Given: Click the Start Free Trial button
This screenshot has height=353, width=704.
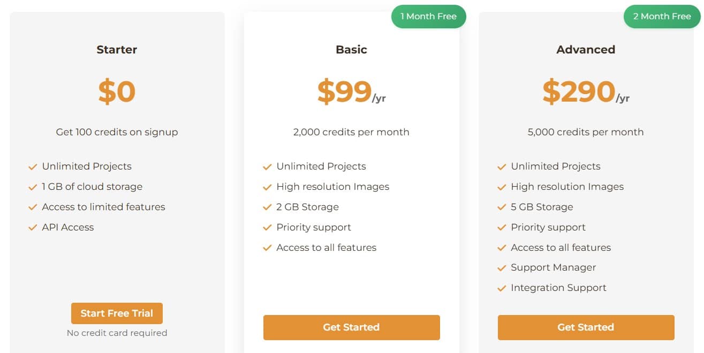Looking at the screenshot, I should pos(117,313).
